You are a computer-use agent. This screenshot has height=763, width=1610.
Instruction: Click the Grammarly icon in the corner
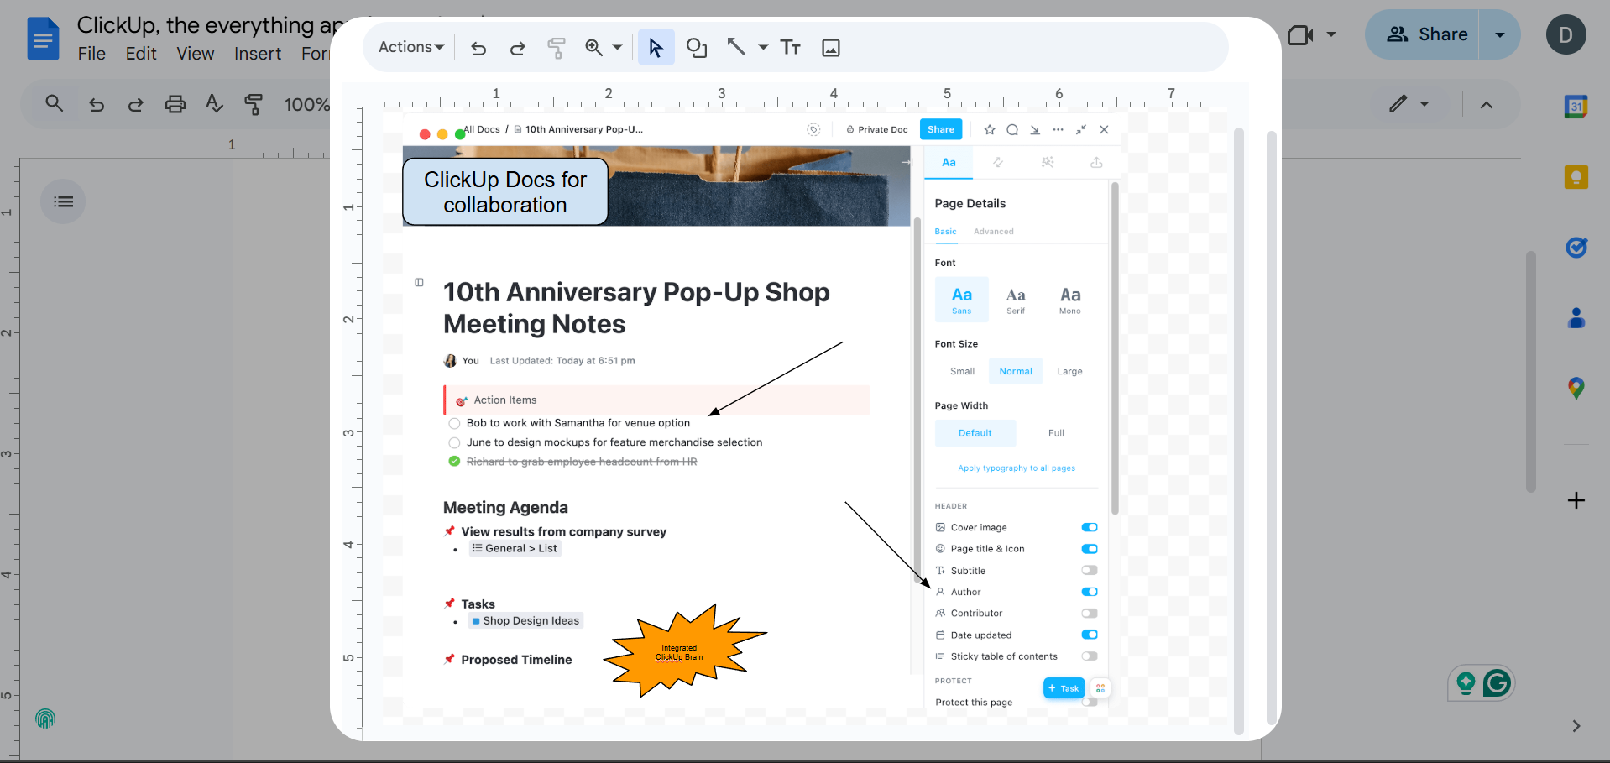point(1499,683)
